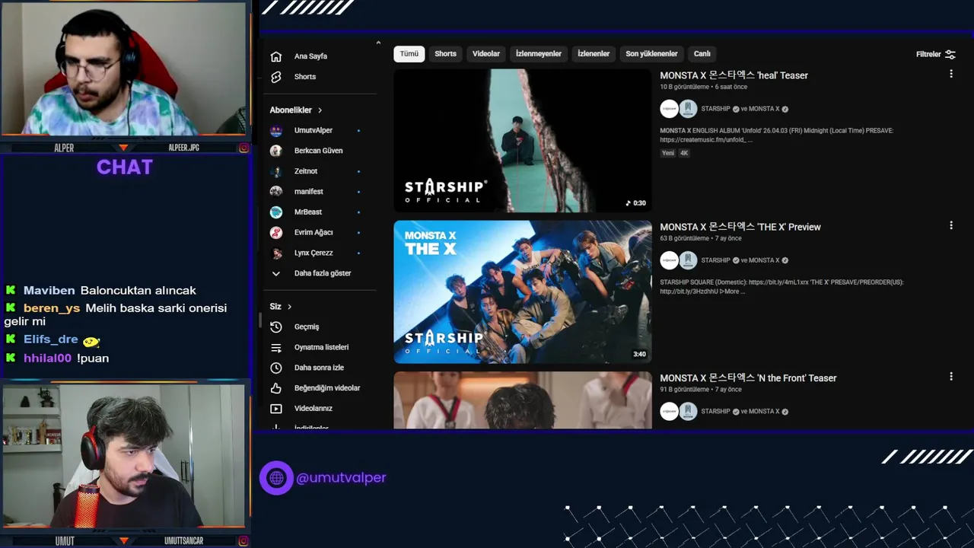Click Ana Sayfa sidebar label

310,56
